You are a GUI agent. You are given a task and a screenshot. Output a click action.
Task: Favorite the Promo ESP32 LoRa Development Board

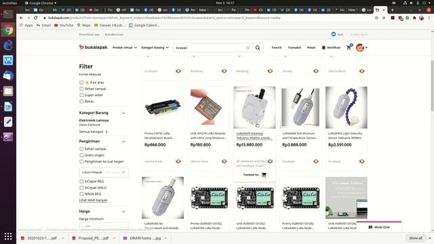(x=178, y=161)
